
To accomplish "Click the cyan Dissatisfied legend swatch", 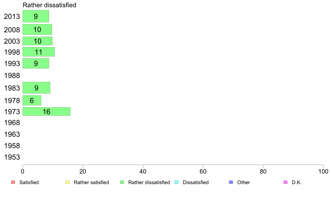I will 176,182.
